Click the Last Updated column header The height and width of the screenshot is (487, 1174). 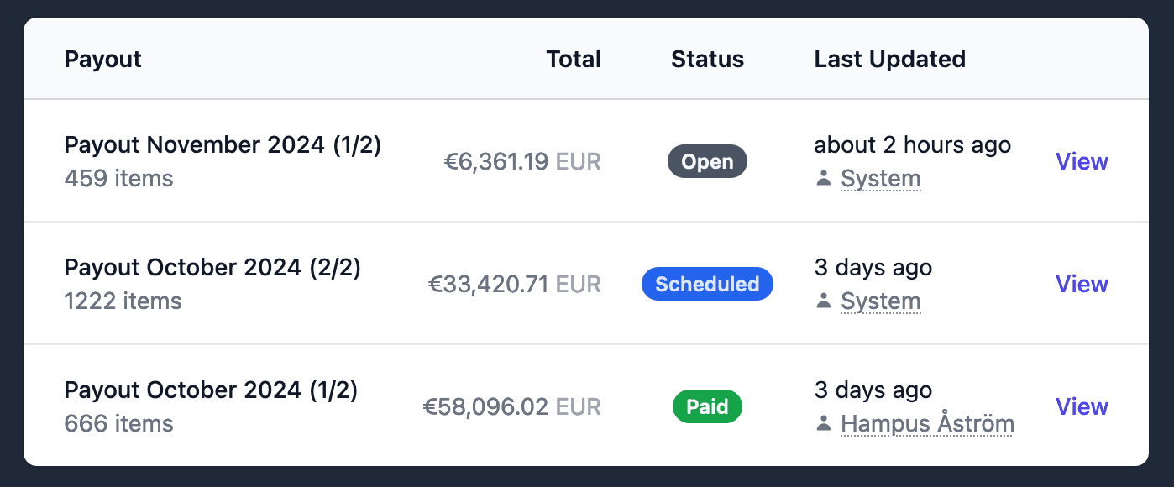(889, 59)
